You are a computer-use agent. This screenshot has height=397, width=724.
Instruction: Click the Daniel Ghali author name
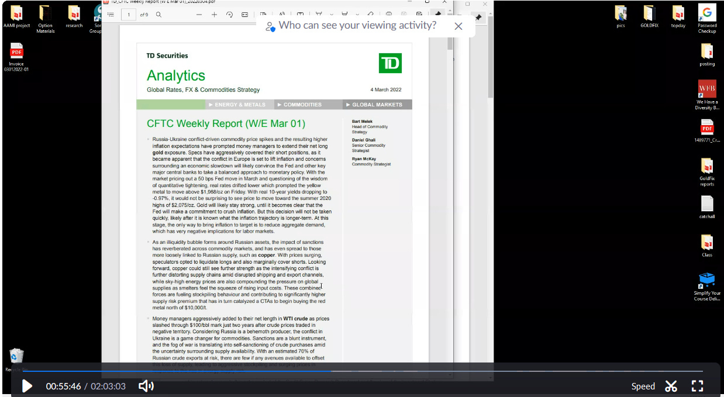364,140
